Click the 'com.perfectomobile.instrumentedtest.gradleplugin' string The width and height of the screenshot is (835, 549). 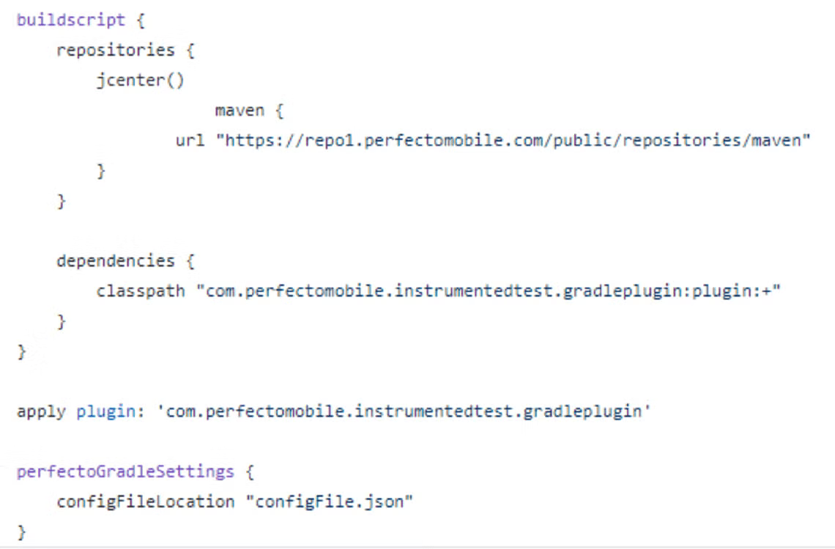404,411
